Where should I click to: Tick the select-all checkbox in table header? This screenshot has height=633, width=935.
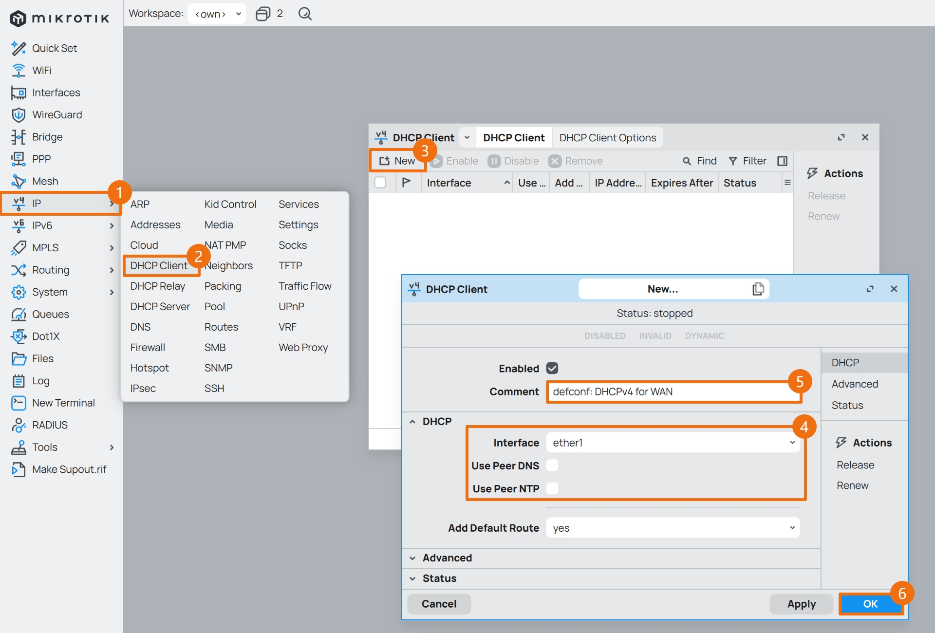tap(380, 183)
